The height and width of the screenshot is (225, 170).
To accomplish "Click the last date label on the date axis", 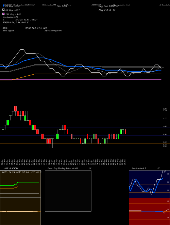I will click(x=125, y=162).
